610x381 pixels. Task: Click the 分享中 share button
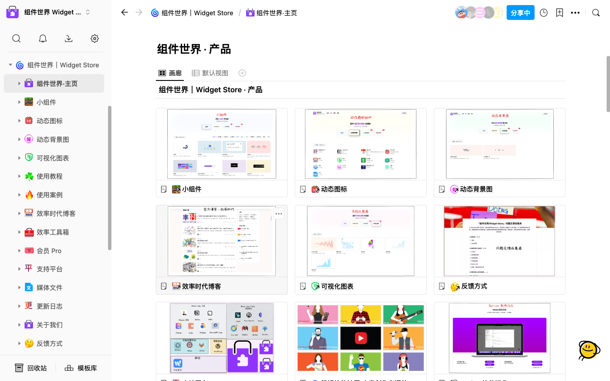(x=521, y=13)
